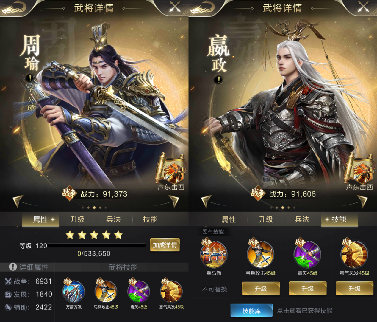Select the 兵马俑 inherent skill icon
This screenshot has width=377, height=322.
pos(214,254)
